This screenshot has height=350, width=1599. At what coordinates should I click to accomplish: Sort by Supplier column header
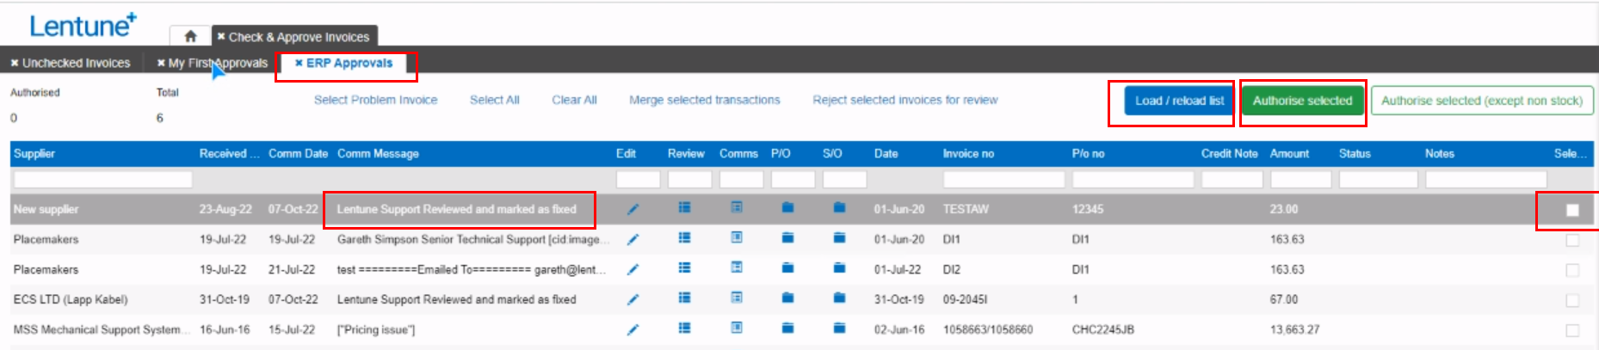click(34, 153)
